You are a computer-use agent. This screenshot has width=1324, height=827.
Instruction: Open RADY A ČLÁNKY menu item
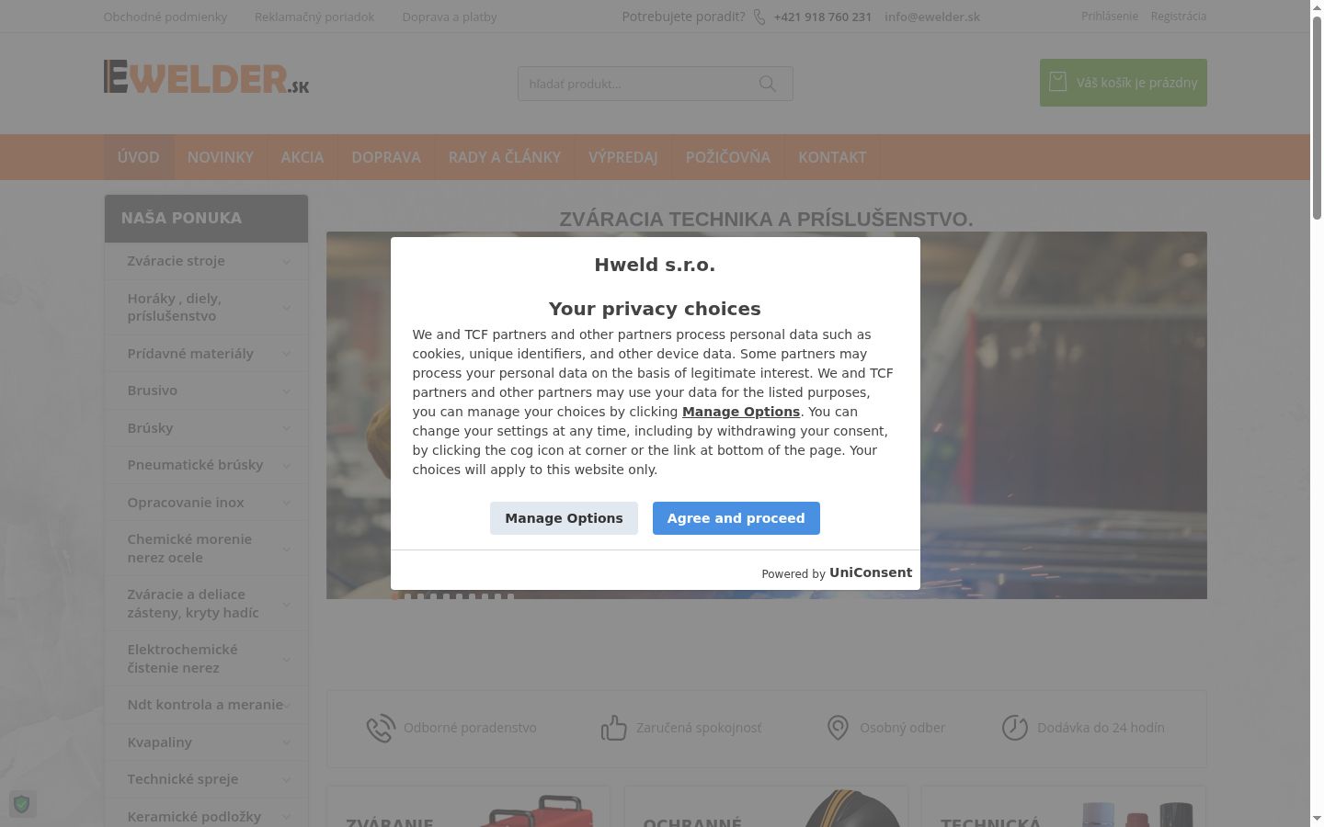pos(505,157)
